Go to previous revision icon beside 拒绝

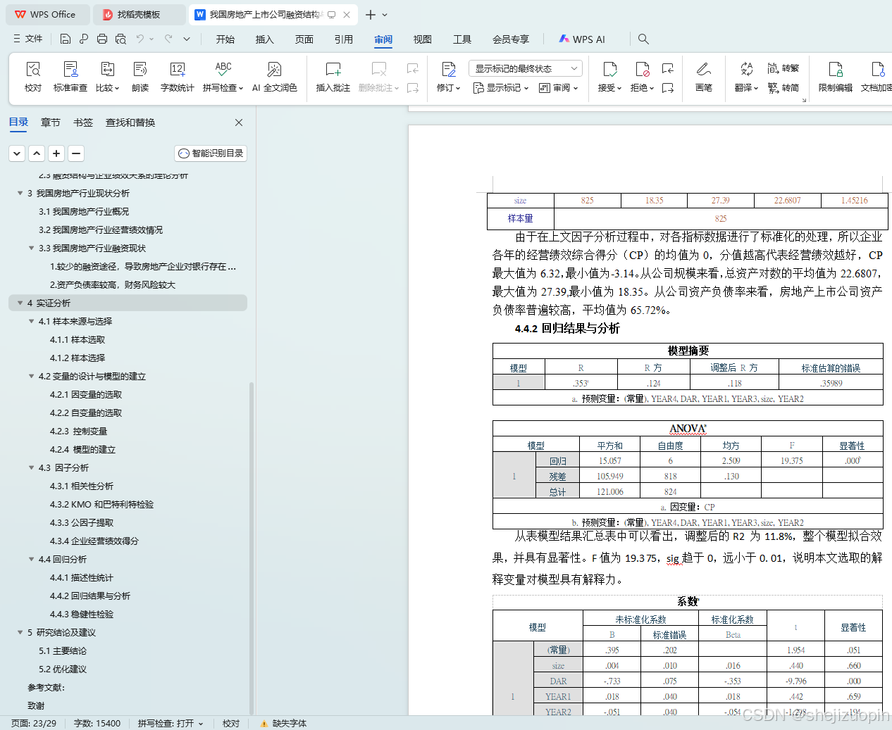point(668,68)
